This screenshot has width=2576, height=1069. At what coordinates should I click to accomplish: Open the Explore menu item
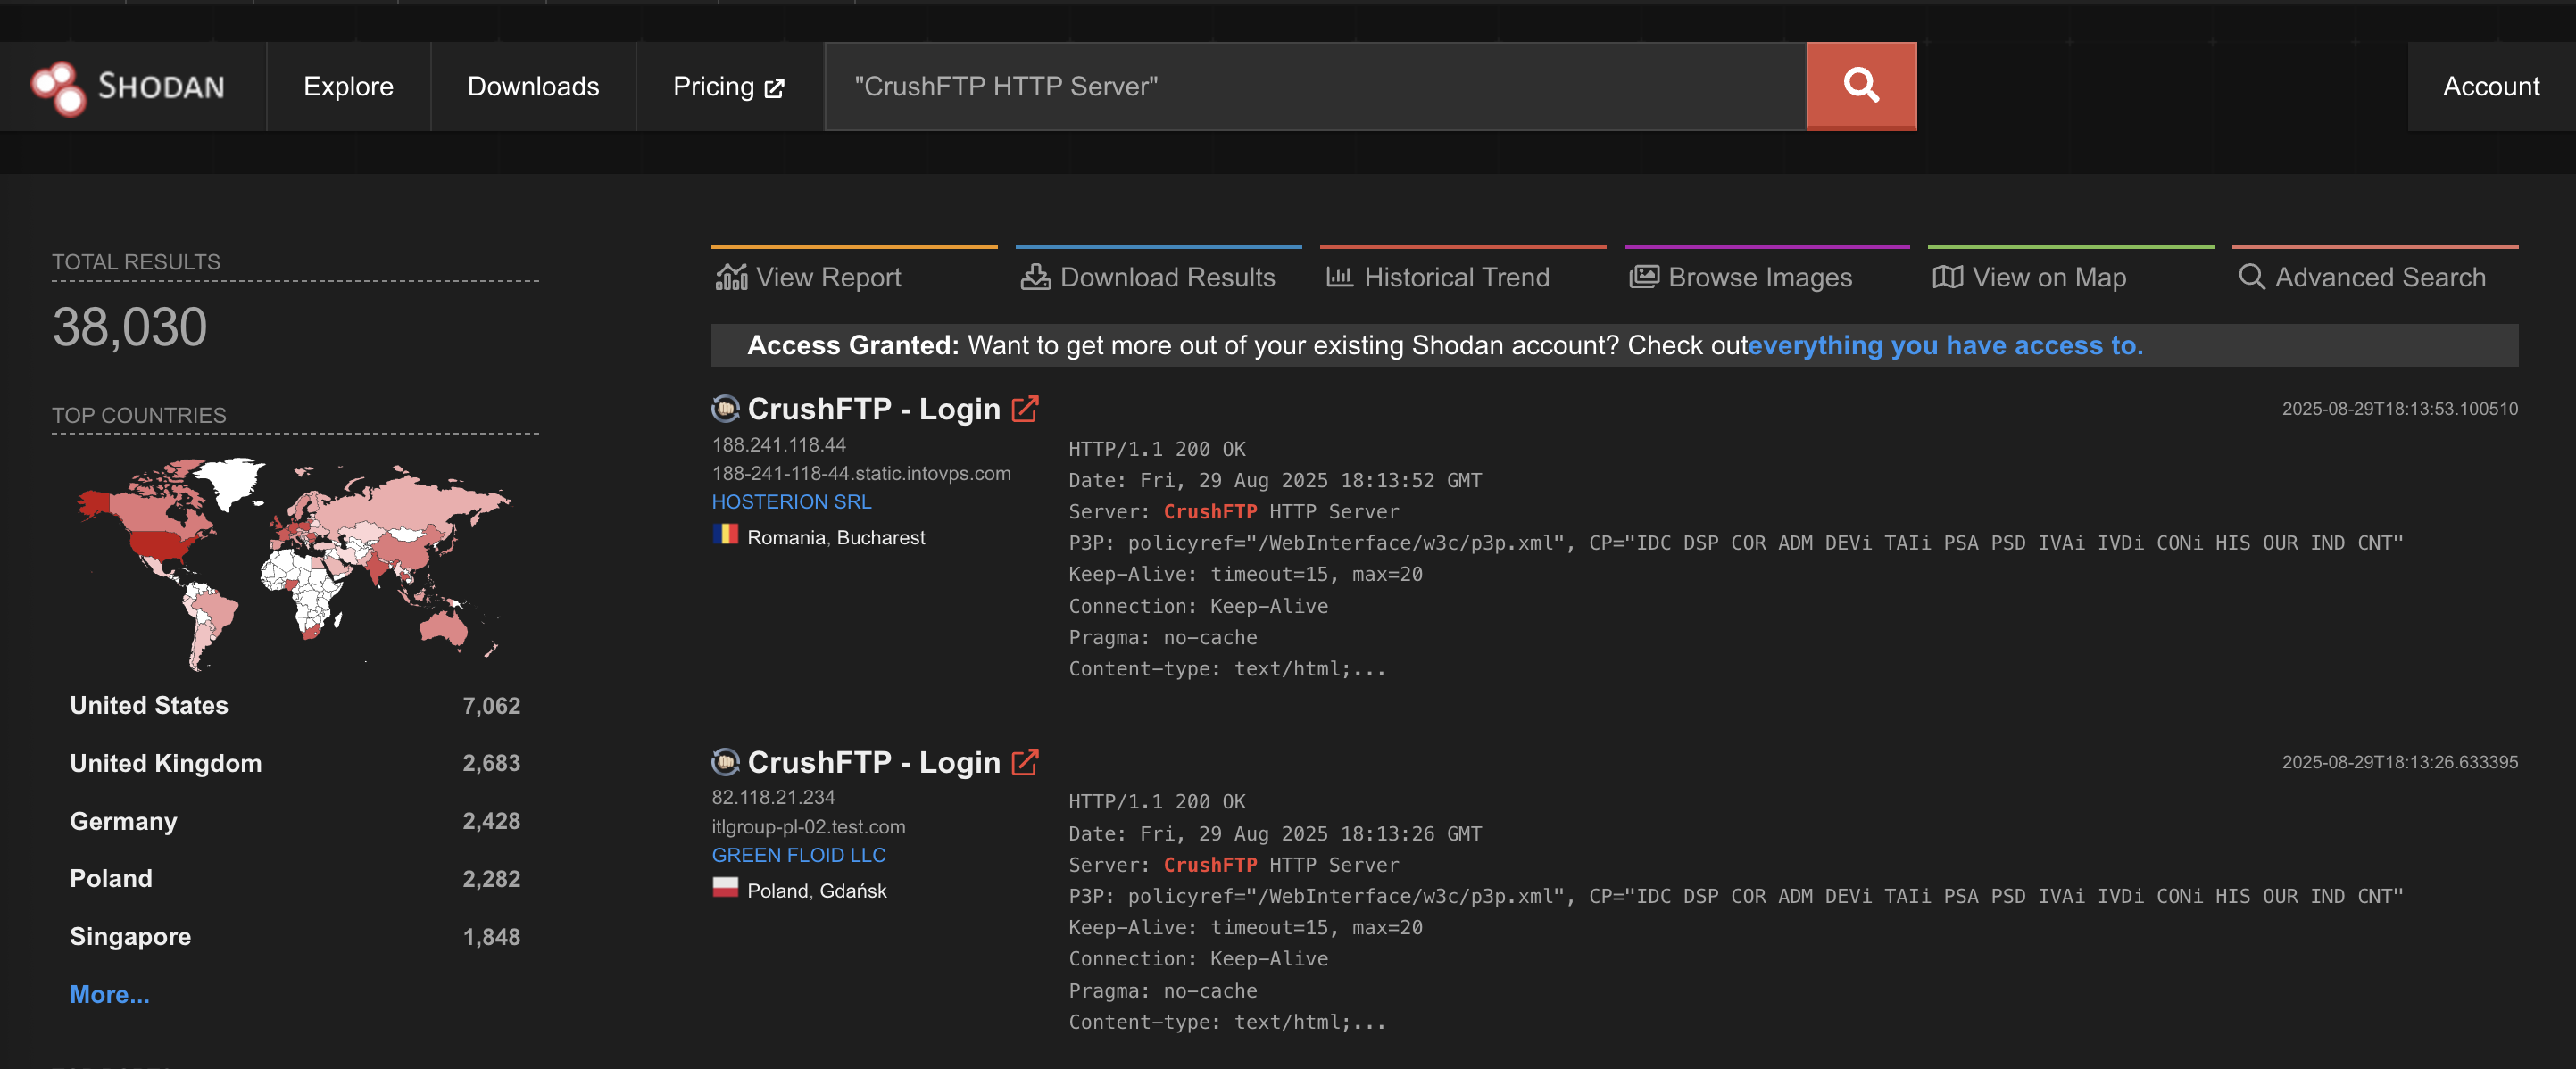pos(348,86)
